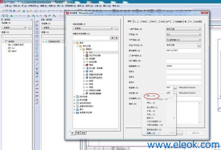Click the ... button next to 行业/子行业
The width and height of the screenshot is (221, 150).
pyautogui.click(x=199, y=45)
